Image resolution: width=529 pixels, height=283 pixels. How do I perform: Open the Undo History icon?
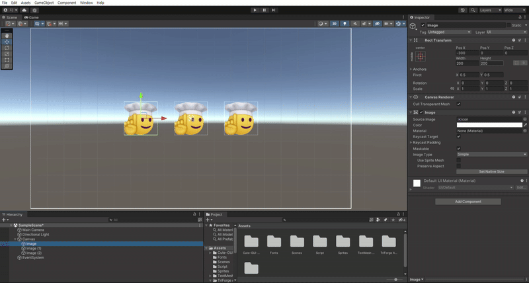tap(463, 10)
